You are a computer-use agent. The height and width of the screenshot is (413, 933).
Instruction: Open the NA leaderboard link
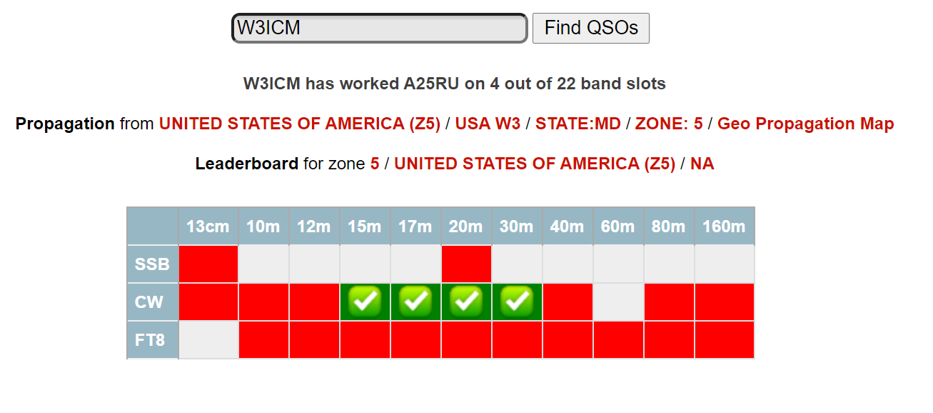click(702, 164)
